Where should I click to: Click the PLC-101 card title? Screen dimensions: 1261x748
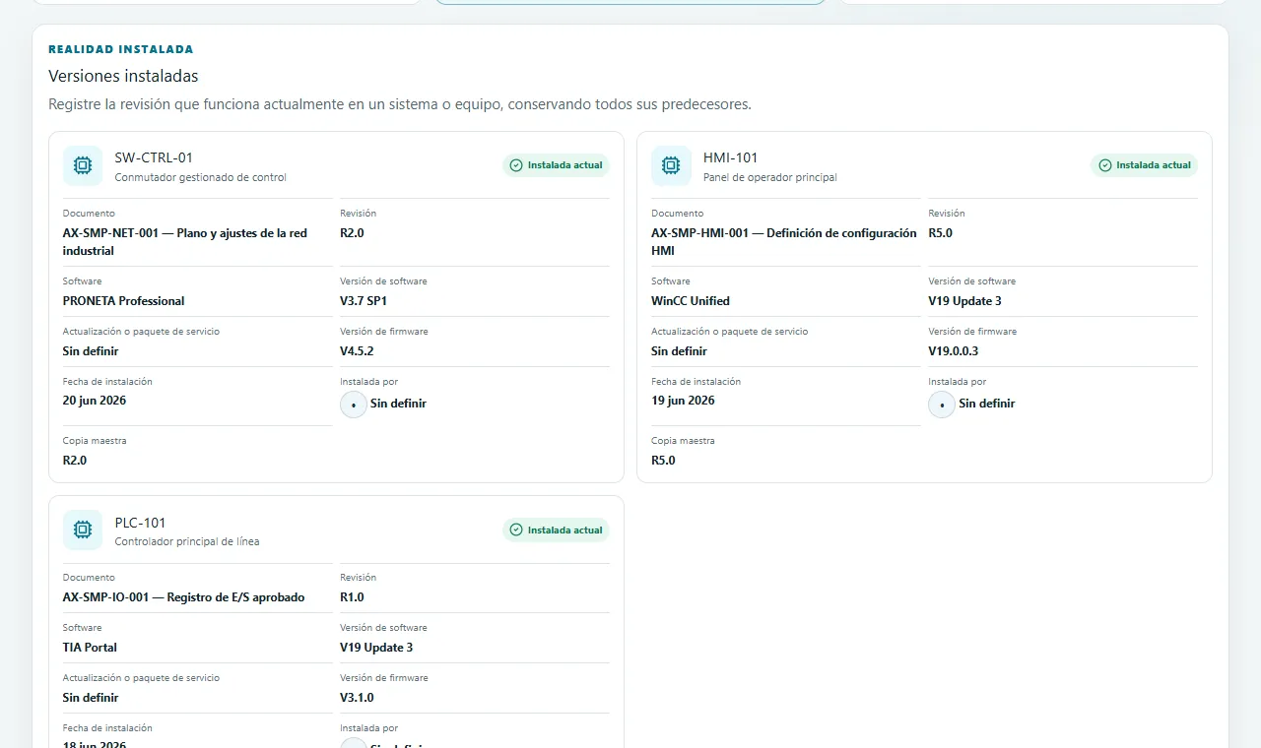pyautogui.click(x=141, y=523)
